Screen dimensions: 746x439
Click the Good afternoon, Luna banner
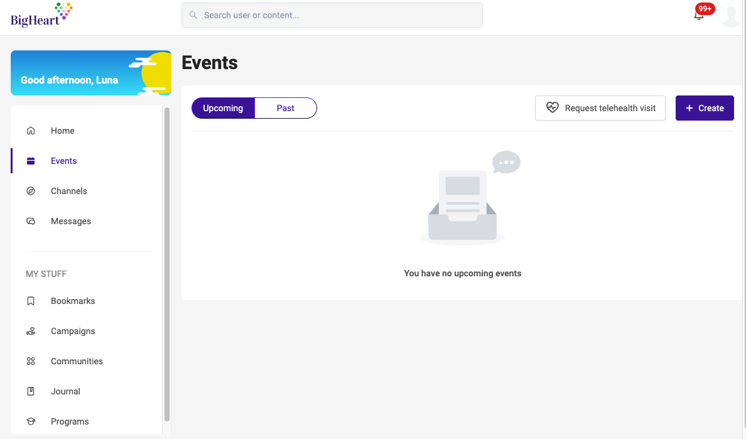tap(91, 73)
